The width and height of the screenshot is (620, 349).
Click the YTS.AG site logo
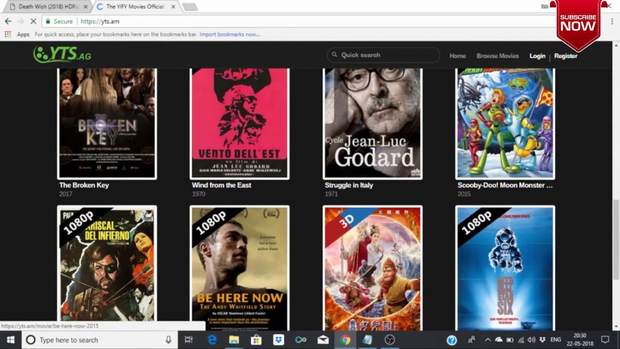(62, 55)
